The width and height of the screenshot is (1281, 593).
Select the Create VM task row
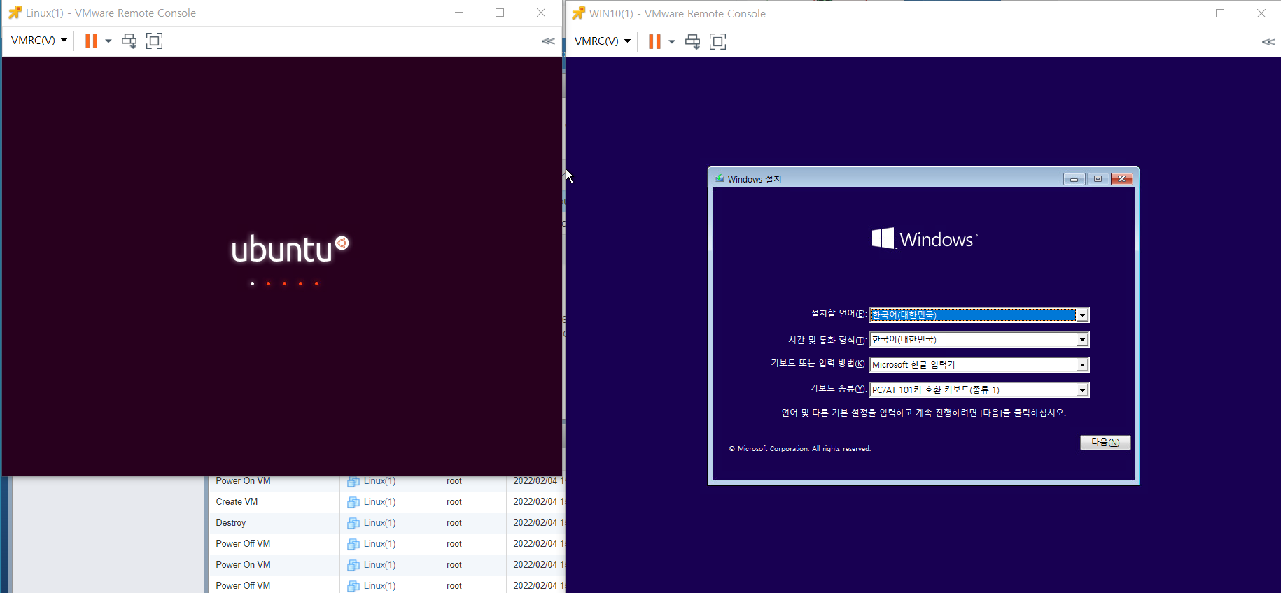coord(386,502)
